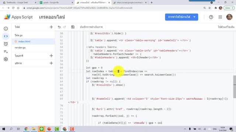Open PowerPoint from the taskbar

pyautogui.click(x=49, y=129)
